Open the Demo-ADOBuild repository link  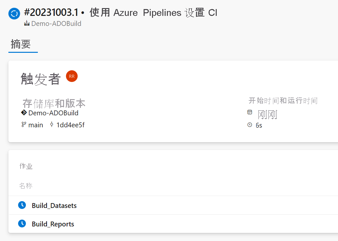(x=53, y=113)
